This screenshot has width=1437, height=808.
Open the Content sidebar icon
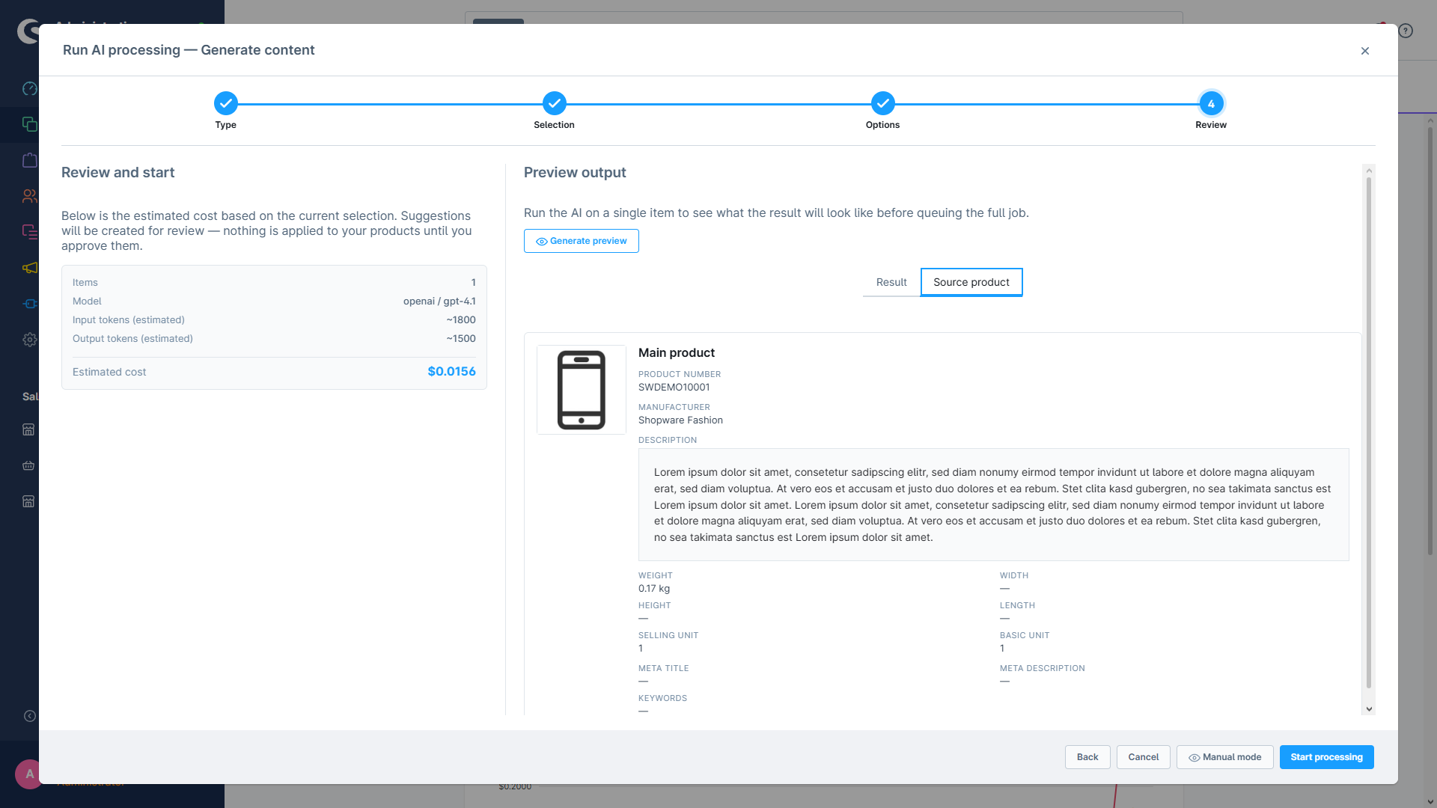click(x=29, y=232)
